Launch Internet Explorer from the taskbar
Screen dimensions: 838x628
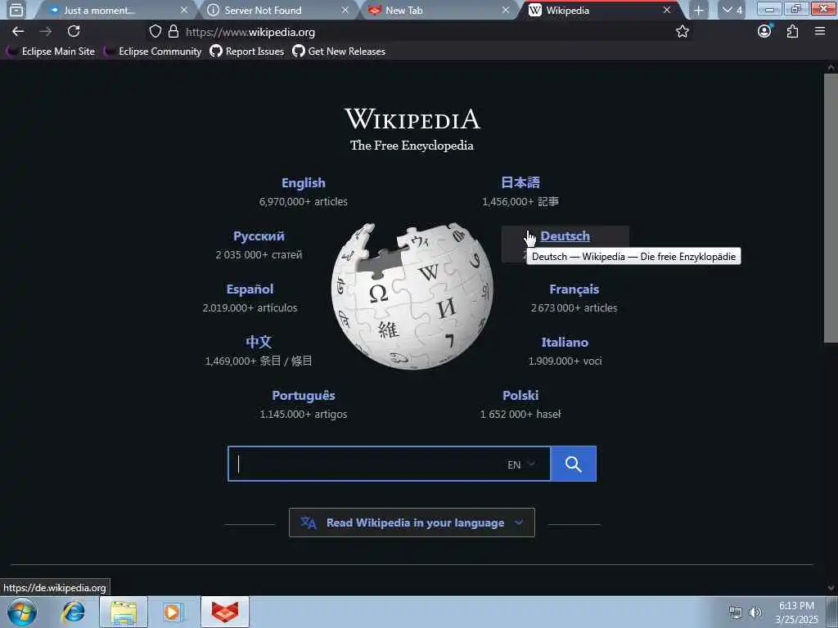74,612
